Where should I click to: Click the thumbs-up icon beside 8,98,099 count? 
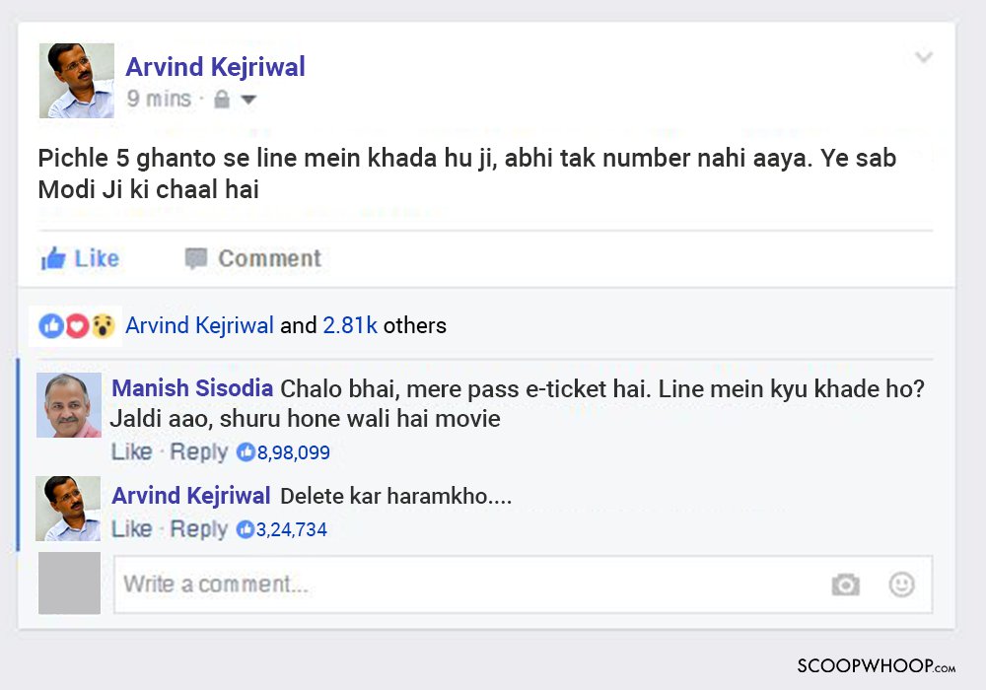click(246, 451)
